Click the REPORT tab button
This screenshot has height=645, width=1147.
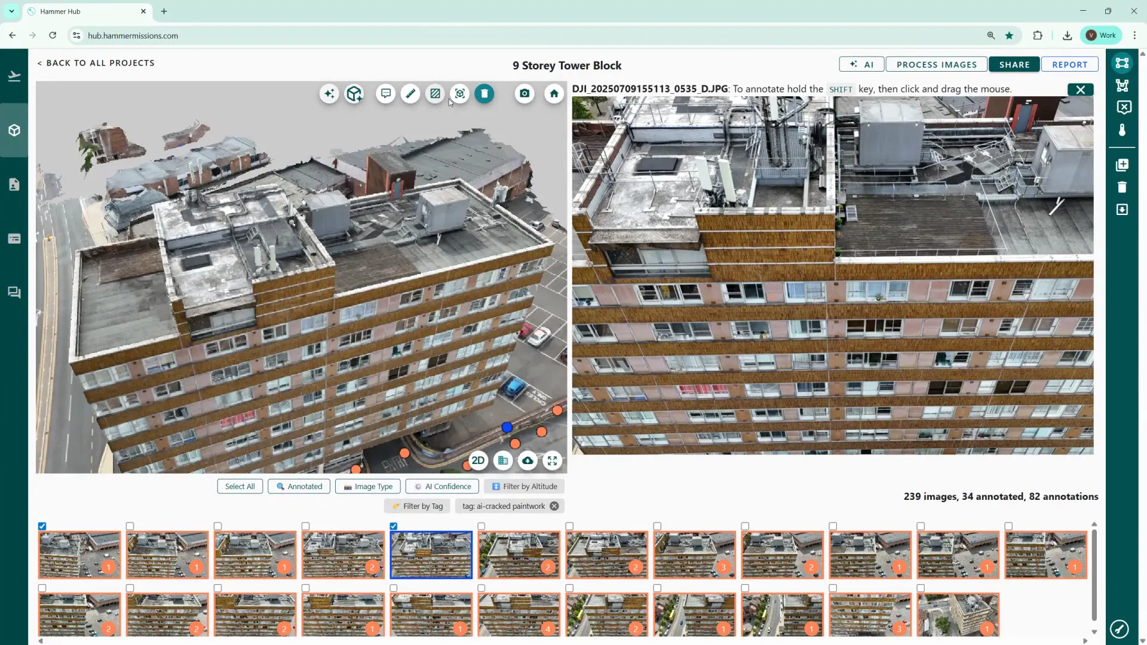(x=1069, y=64)
